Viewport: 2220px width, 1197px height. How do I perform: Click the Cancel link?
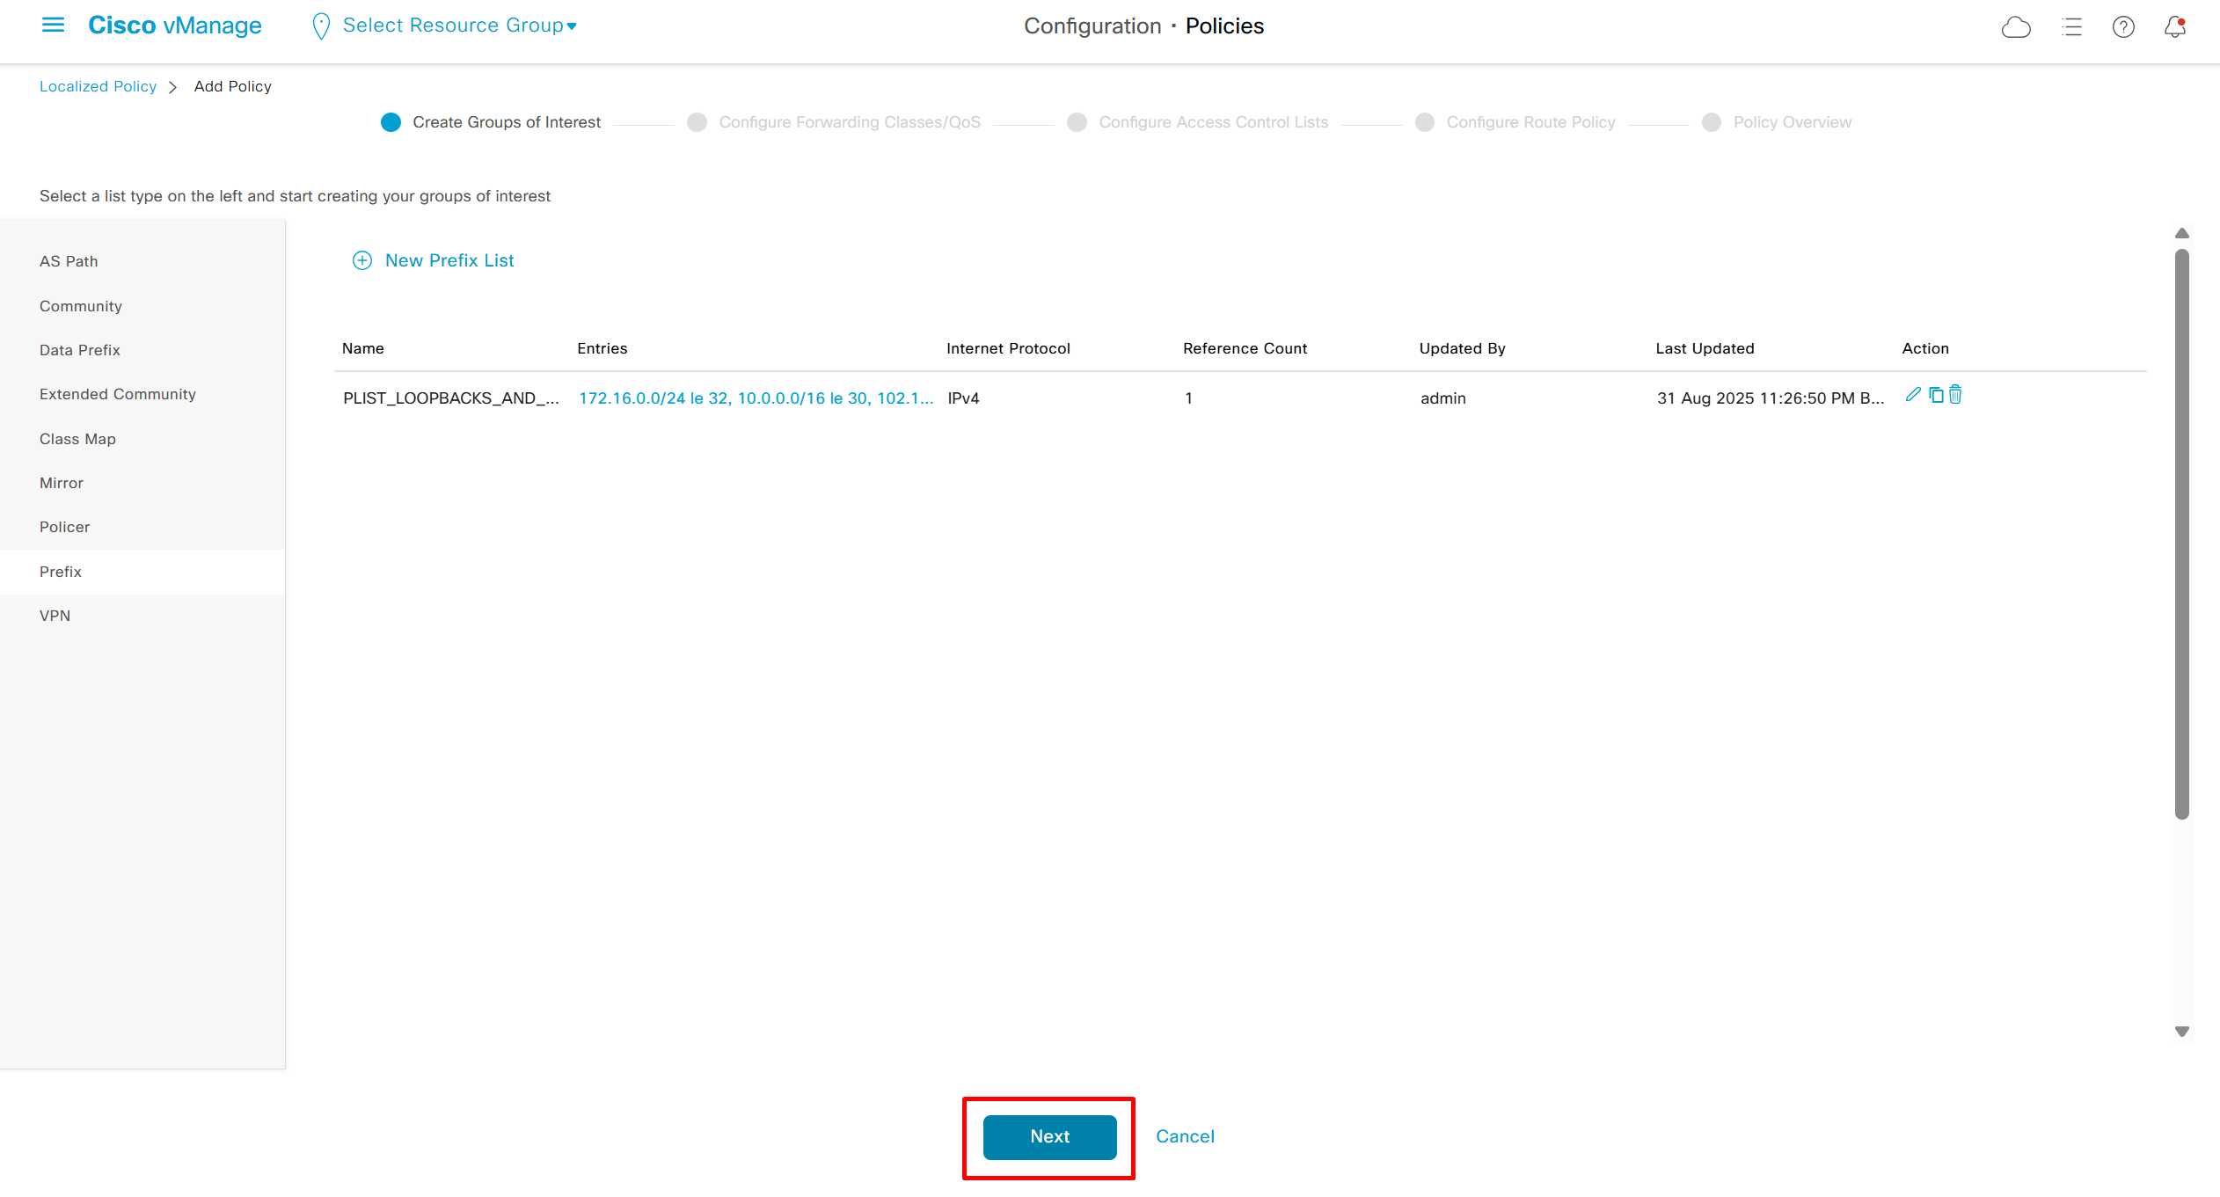tap(1185, 1136)
